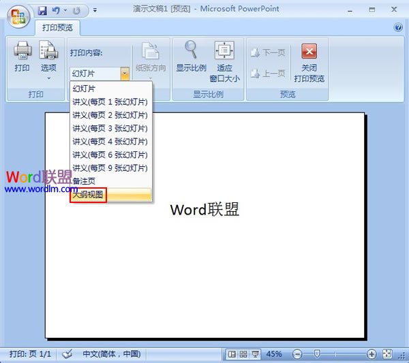The image size is (409, 363).
Task: Select 讲义(每页 9 张幻灯片) option
Action: point(111,168)
